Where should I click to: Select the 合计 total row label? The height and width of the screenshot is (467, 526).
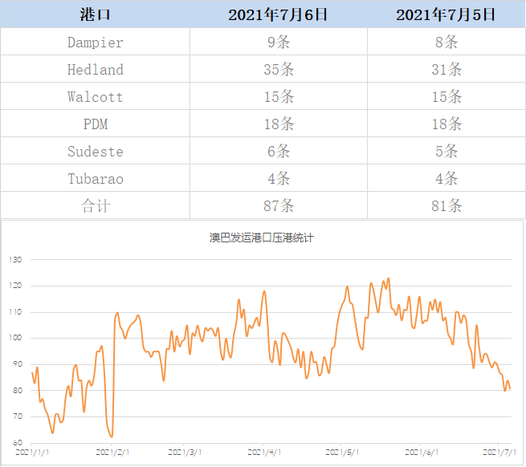click(x=95, y=205)
